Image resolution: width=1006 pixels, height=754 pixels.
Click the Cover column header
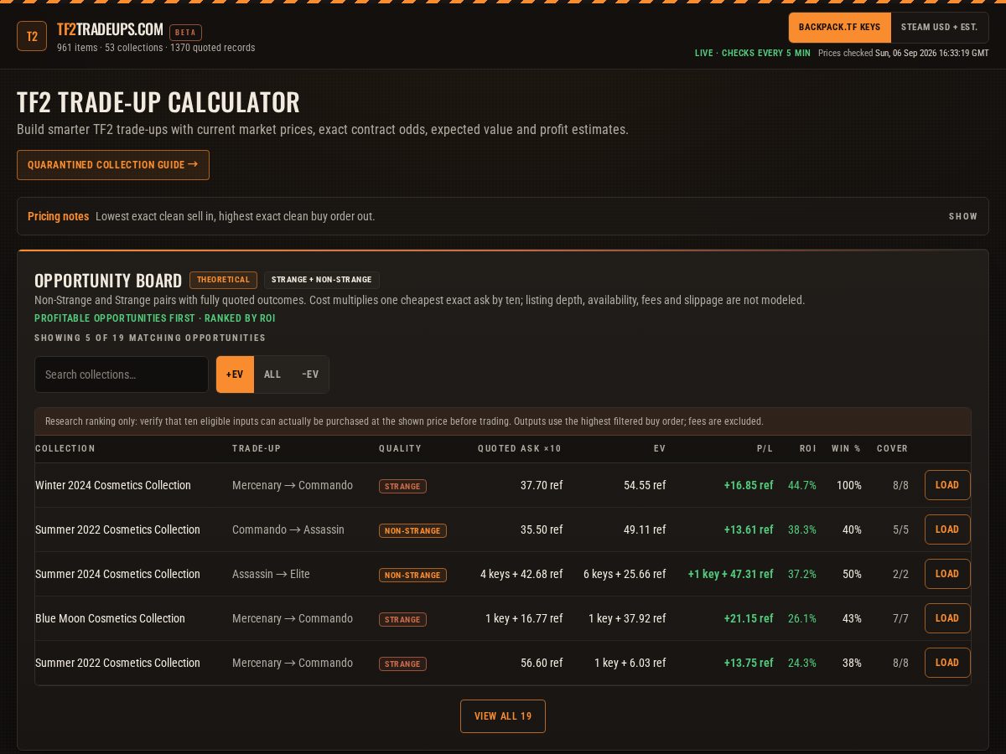(x=893, y=449)
